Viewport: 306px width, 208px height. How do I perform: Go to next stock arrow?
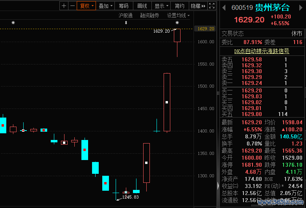[301, 7]
